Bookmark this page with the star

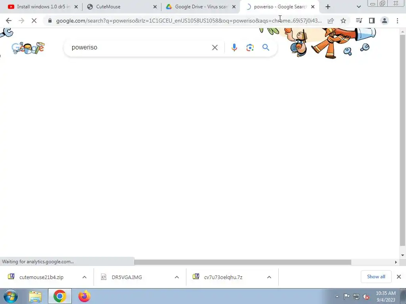(343, 21)
